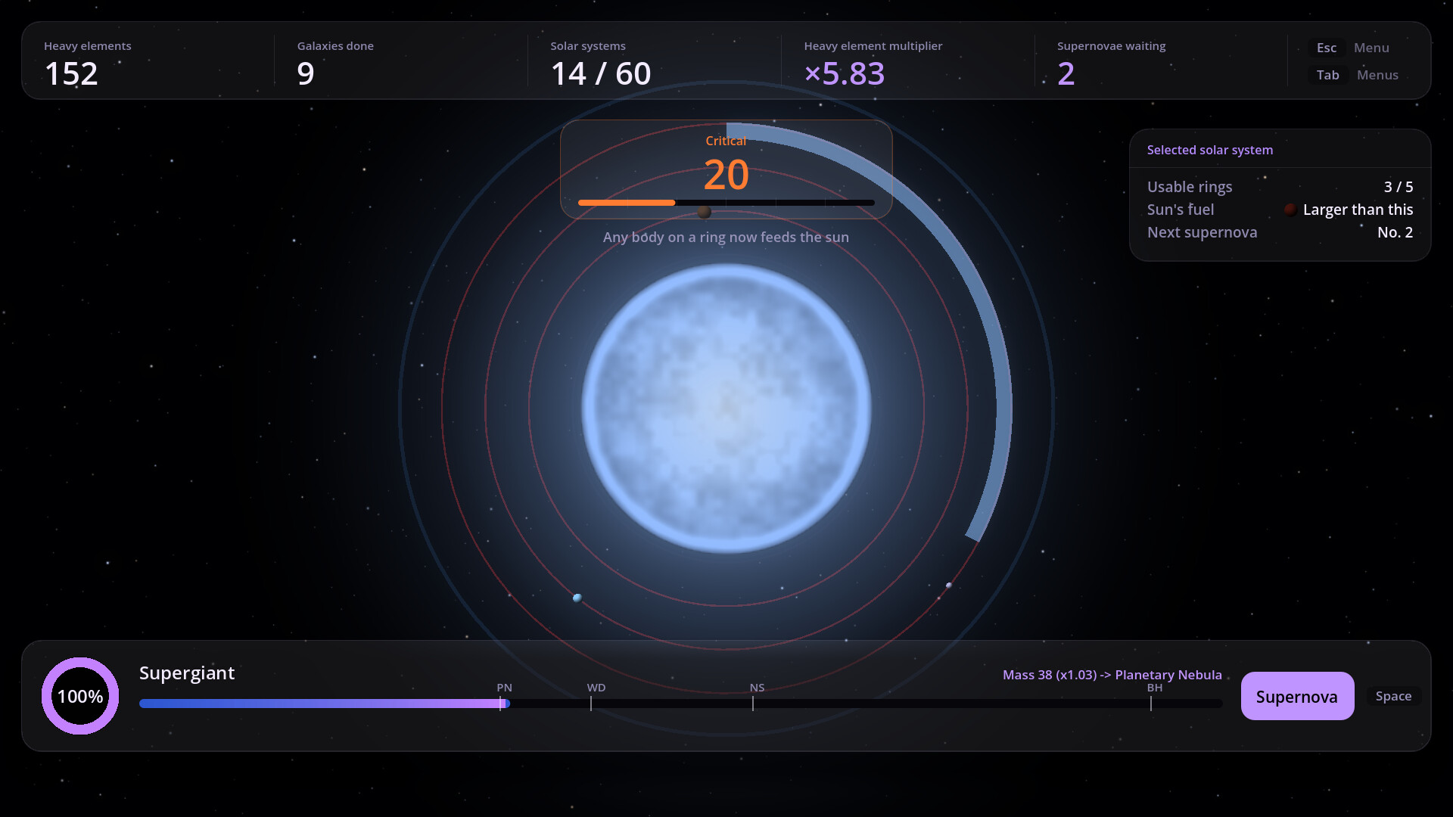Viewport: 1453px width, 817px height.
Task: Click the ×5.83 heavy element multiplier
Action: pyautogui.click(x=845, y=74)
